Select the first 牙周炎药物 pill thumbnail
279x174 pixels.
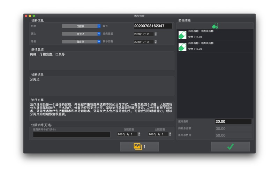pyautogui.click(x=182, y=35)
